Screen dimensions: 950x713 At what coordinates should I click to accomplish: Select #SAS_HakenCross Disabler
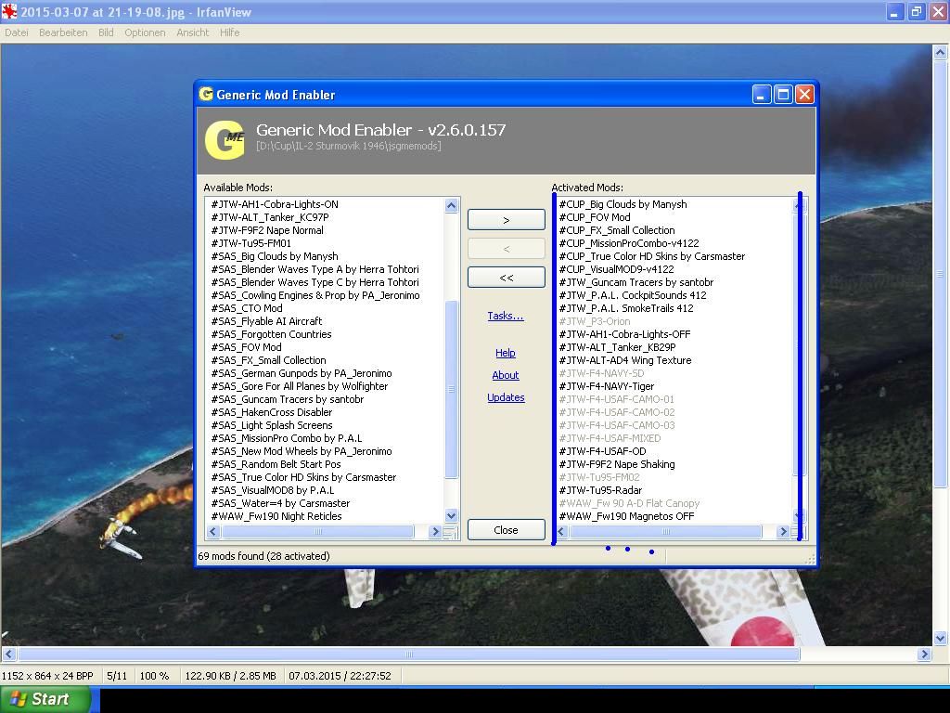pos(272,412)
